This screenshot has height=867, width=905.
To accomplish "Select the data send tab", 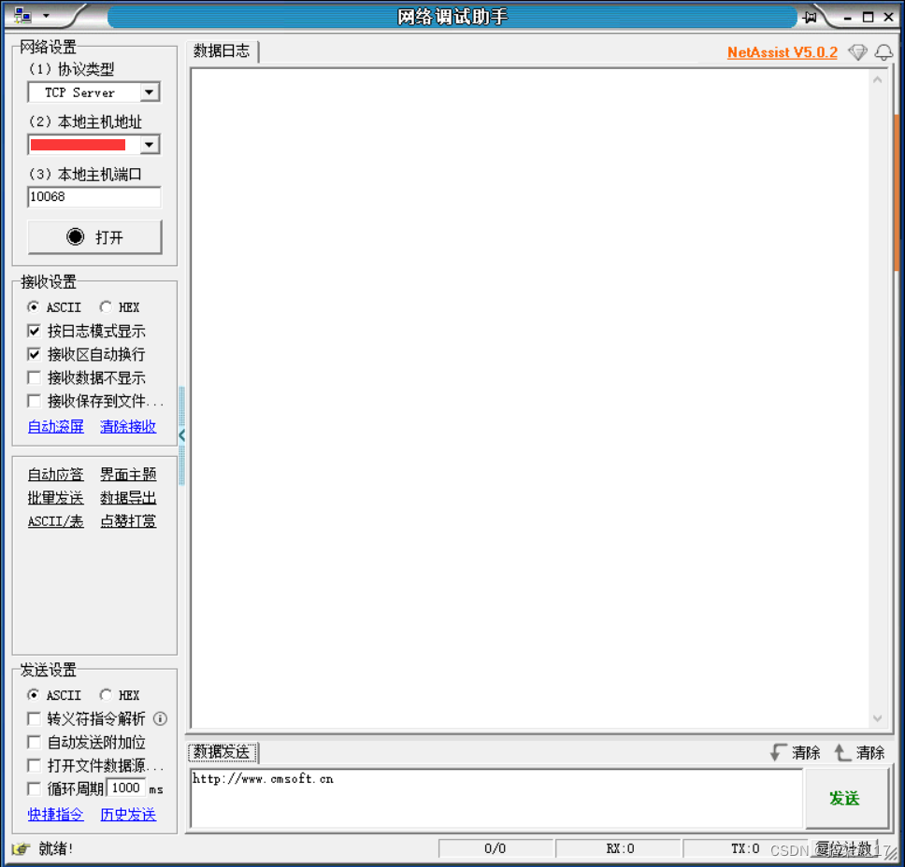I will tap(222, 752).
